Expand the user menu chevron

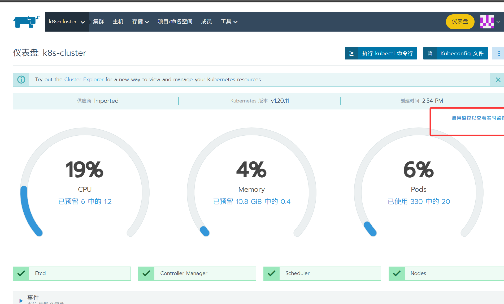pos(498,22)
